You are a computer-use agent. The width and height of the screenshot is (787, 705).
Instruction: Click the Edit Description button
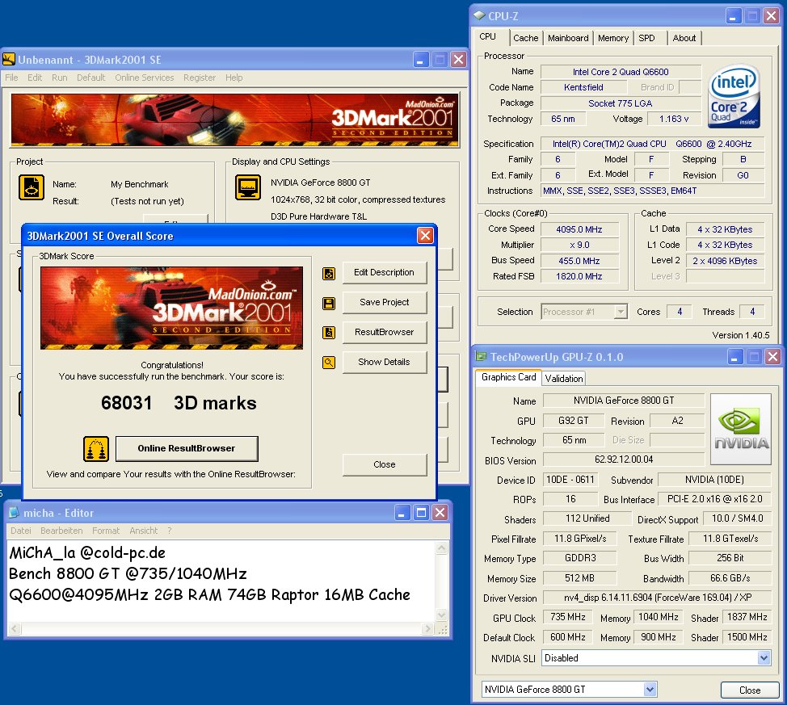(385, 272)
